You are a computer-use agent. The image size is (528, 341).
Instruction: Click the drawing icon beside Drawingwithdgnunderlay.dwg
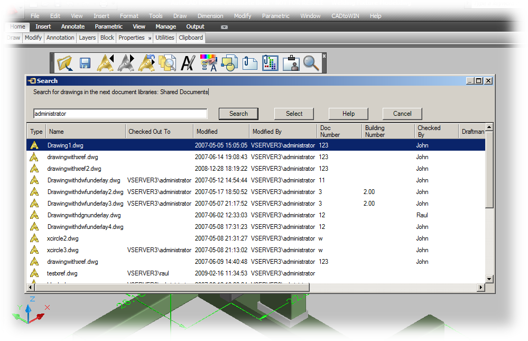pyautogui.click(x=34, y=215)
